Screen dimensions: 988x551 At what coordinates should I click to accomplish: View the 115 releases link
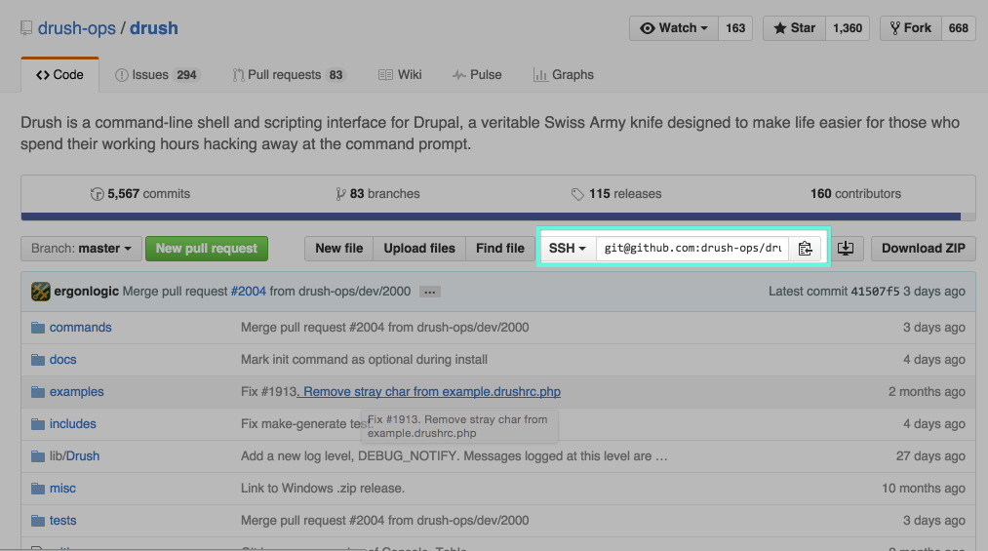(616, 194)
